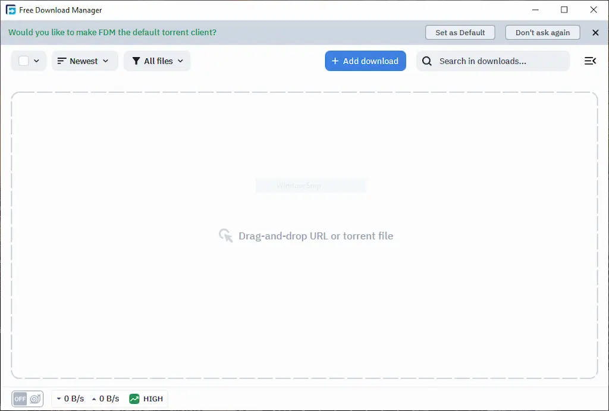This screenshot has height=411, width=609.
Task: Dismiss the default torrent client banner
Action: pyautogui.click(x=595, y=33)
